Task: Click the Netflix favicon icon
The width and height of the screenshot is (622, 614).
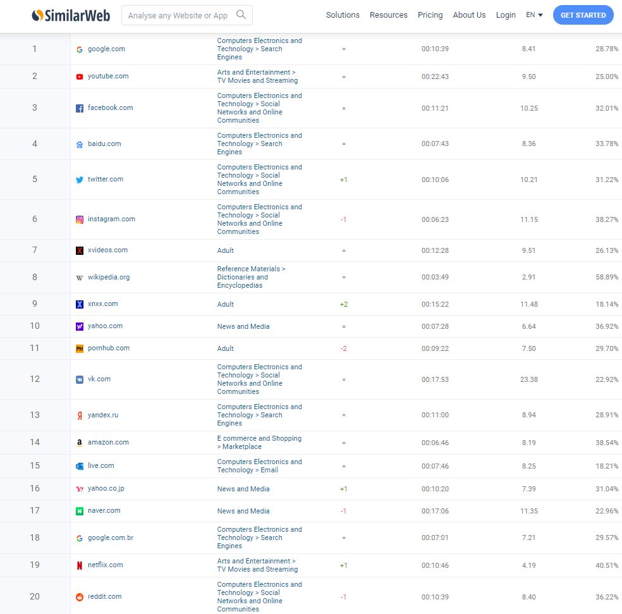Action: point(80,565)
